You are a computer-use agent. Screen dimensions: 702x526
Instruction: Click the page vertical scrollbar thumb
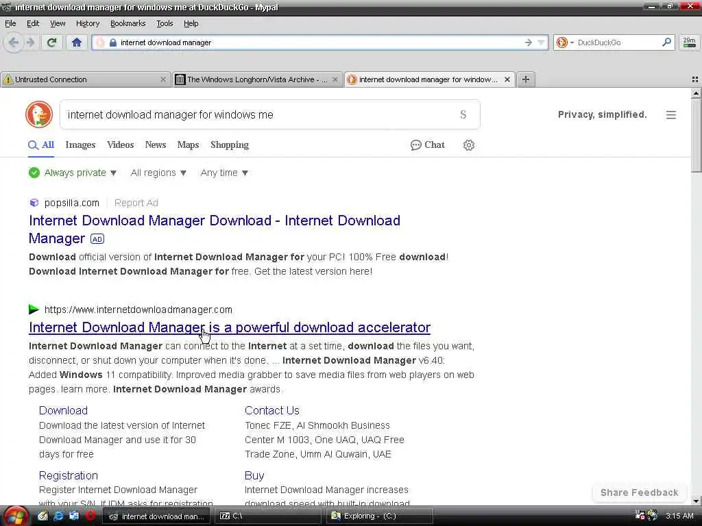(696, 135)
